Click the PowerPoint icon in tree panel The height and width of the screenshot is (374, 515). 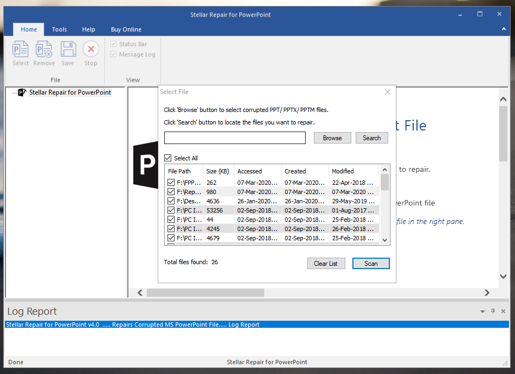point(22,92)
